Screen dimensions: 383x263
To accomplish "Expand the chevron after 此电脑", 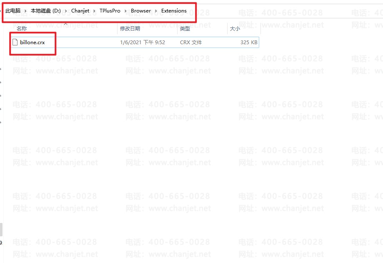I will 25,11.
